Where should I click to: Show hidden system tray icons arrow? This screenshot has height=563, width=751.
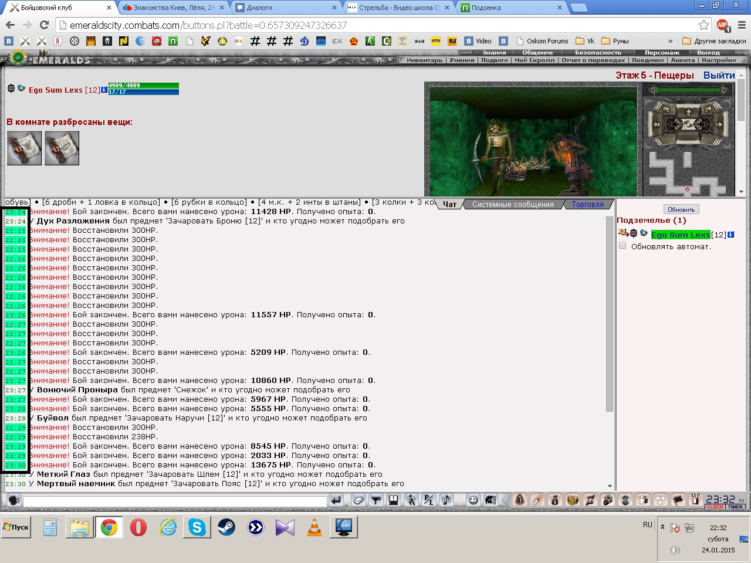coord(662,527)
